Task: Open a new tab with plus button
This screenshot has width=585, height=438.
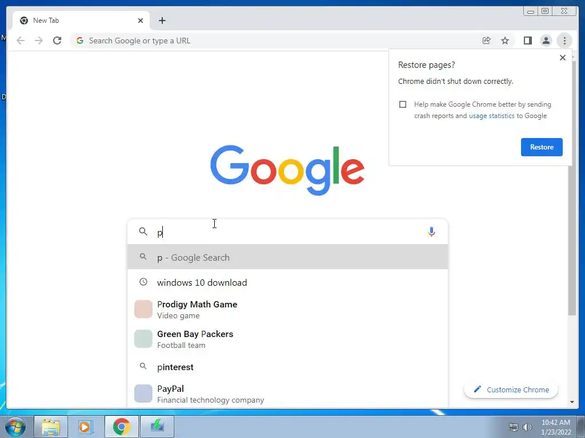Action: tap(162, 21)
